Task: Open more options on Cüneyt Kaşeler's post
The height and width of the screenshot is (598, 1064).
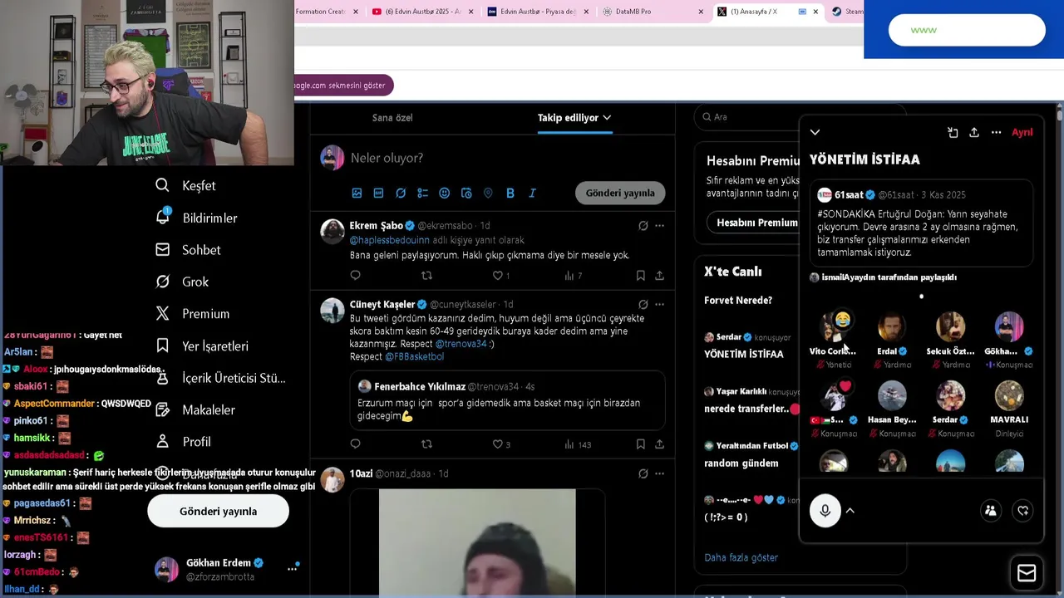Action: (659, 305)
